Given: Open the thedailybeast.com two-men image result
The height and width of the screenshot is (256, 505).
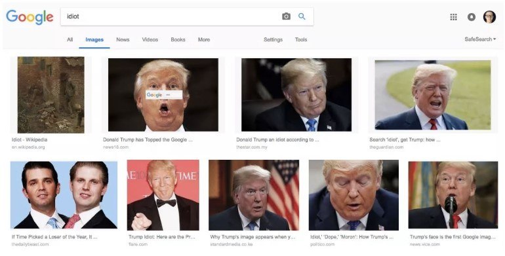Looking at the screenshot, I should point(64,195).
